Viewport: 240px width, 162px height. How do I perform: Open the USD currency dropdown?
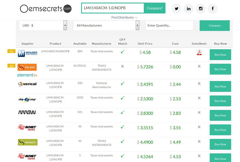point(43,25)
